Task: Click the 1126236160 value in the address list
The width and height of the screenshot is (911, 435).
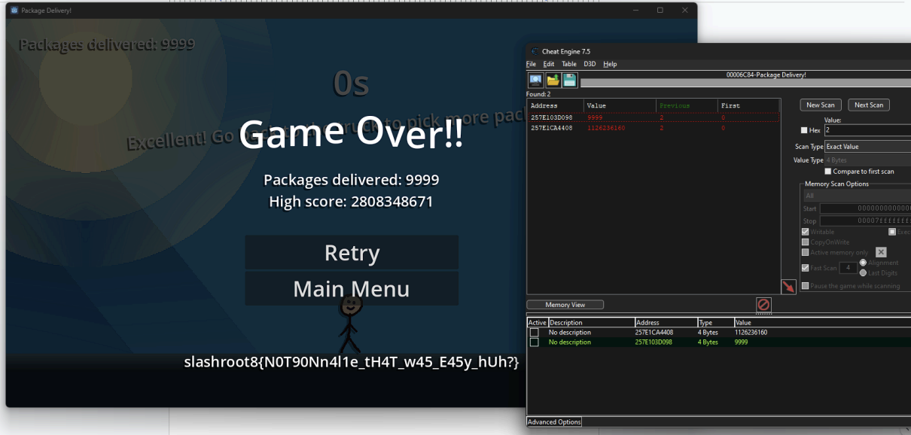Action: pos(751,333)
